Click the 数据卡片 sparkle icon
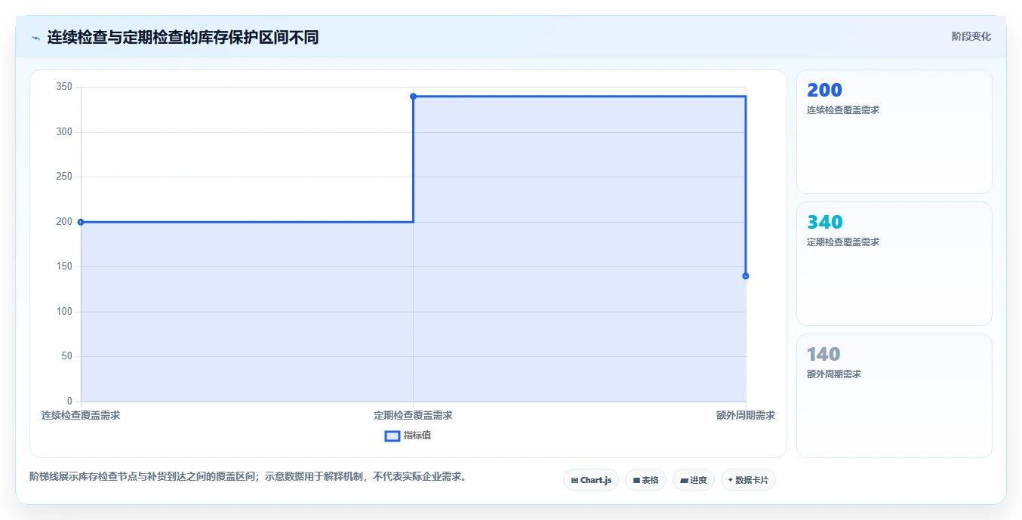 [731, 480]
